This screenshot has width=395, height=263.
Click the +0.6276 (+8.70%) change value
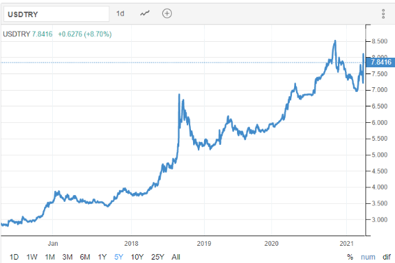tap(84, 34)
